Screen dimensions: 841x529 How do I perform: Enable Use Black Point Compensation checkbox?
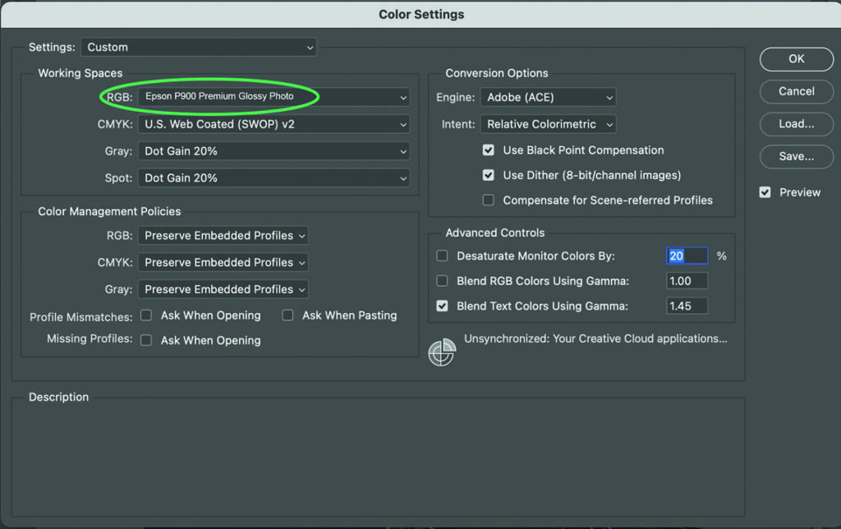(489, 150)
